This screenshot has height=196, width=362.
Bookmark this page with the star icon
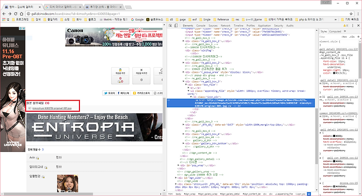pyautogui.click(x=351, y=14)
